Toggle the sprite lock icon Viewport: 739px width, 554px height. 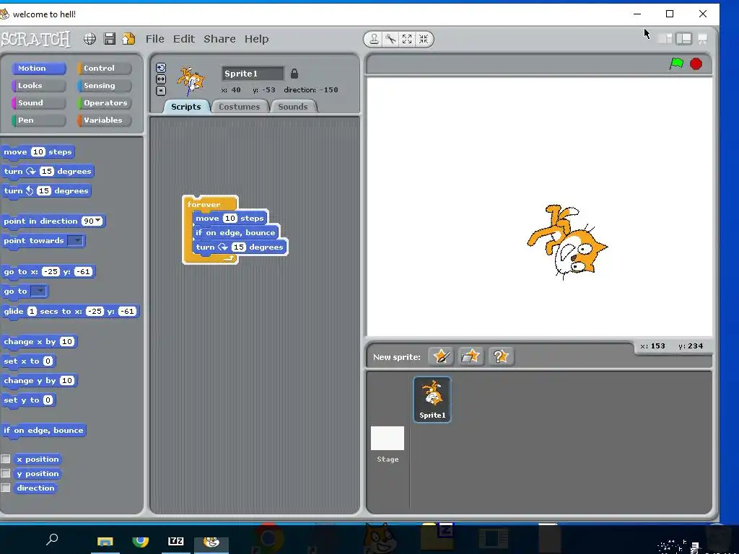[294, 74]
